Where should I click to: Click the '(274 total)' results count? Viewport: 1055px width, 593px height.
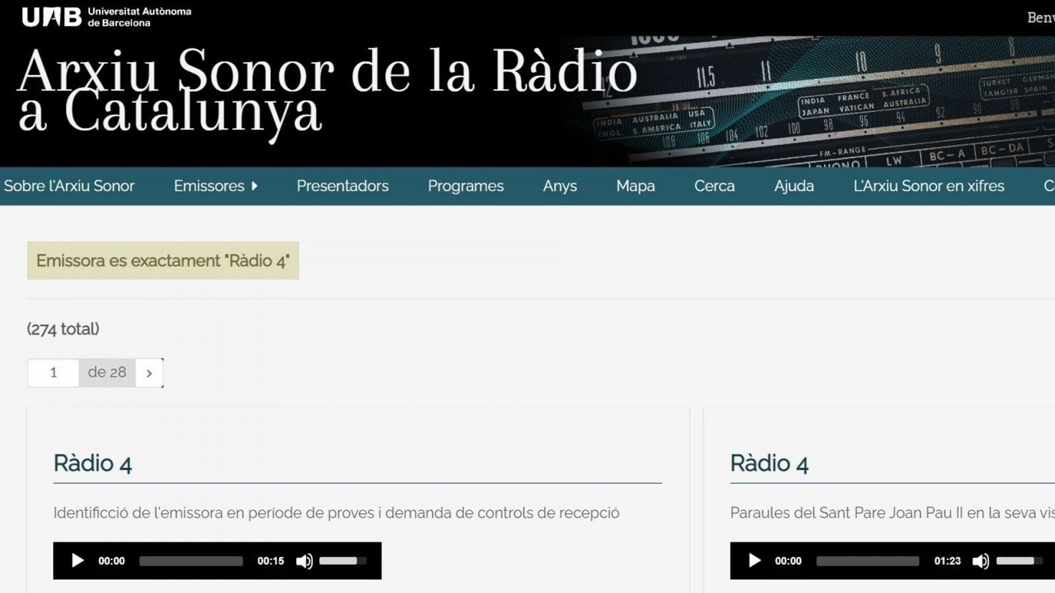point(63,329)
